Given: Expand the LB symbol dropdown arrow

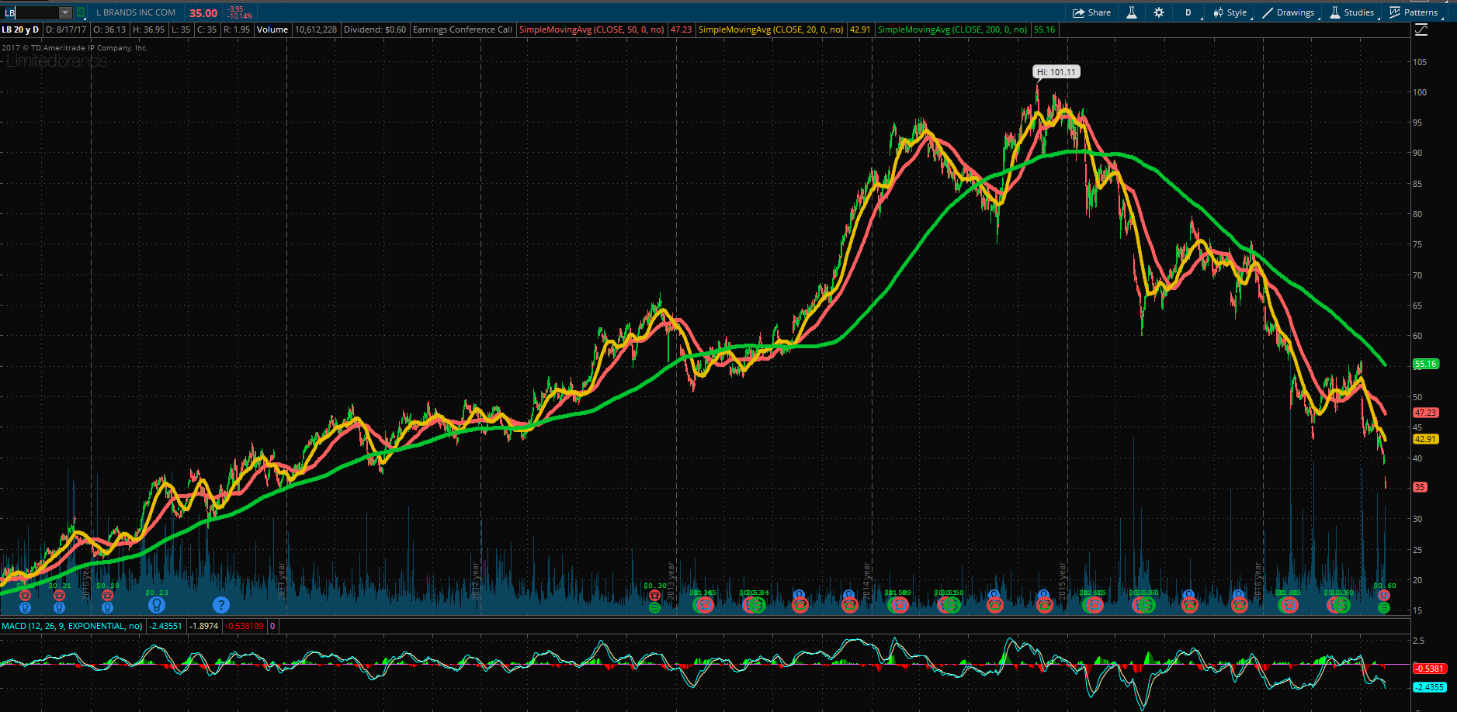Looking at the screenshot, I should pos(65,12).
